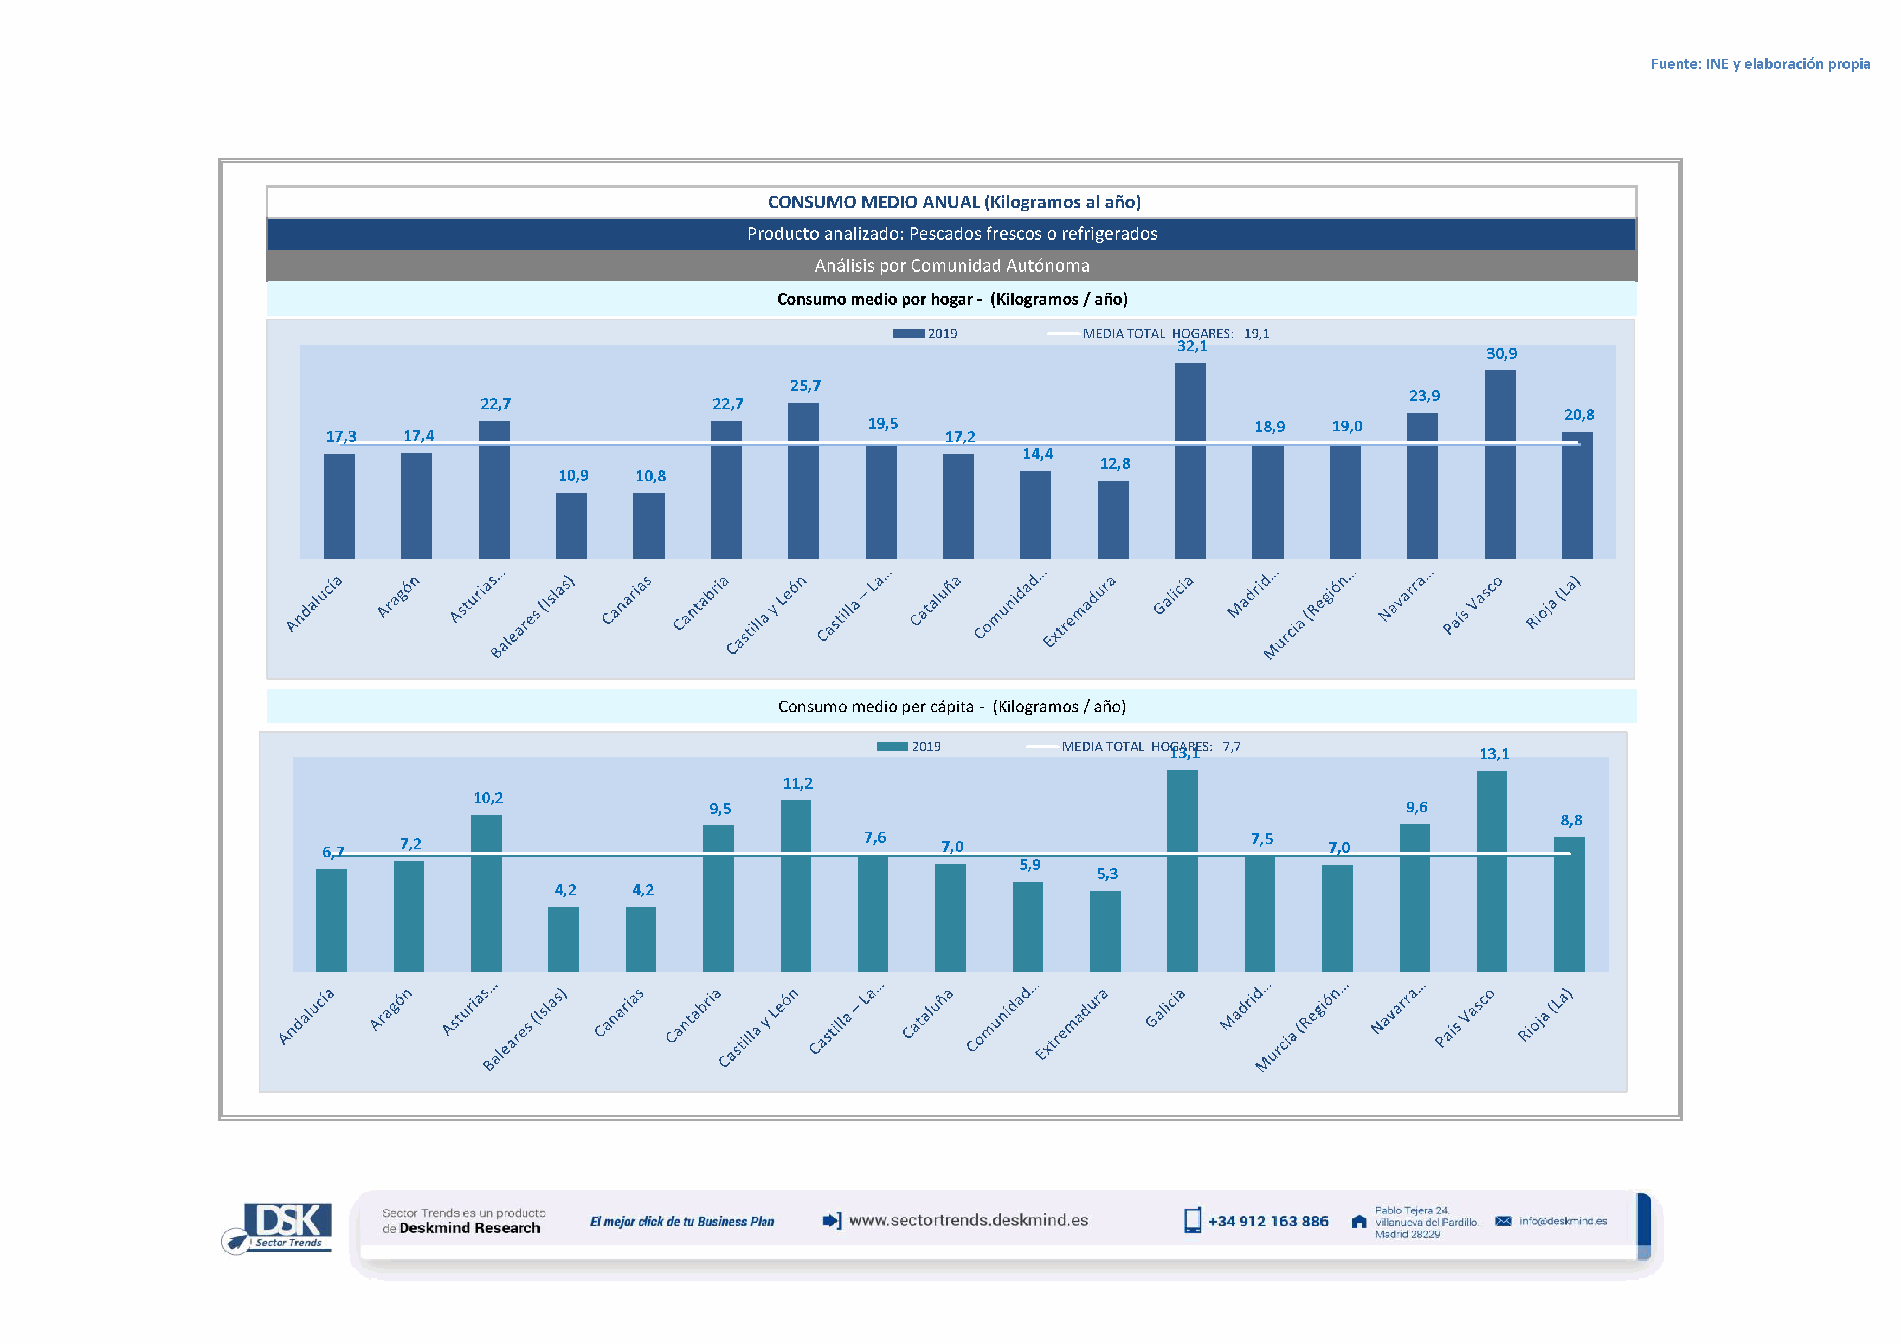Click 'El mejor click de tu Business Plan' slogan
This screenshot has width=1901, height=1344.
click(x=681, y=1222)
